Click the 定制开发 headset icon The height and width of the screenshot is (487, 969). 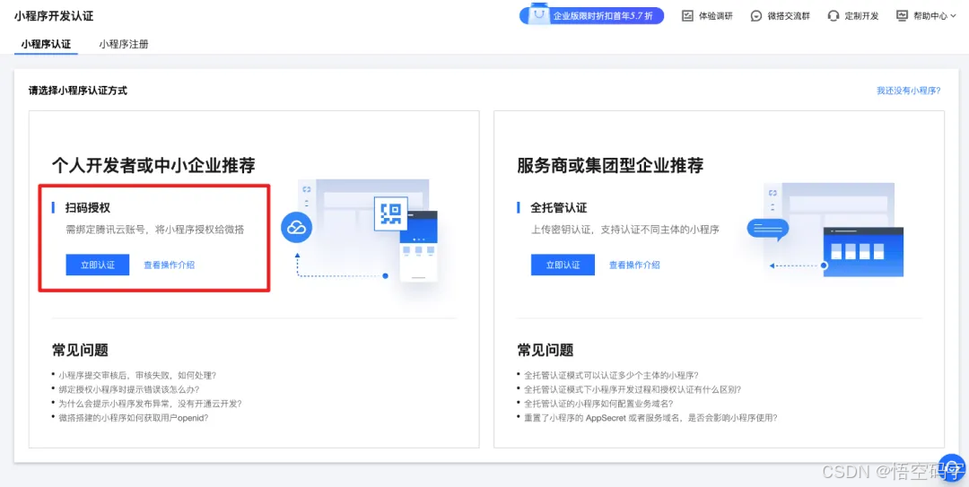pyautogui.click(x=834, y=16)
